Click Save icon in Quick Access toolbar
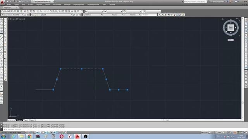Viewport: 248px width, 139px height. tap(14, 2)
